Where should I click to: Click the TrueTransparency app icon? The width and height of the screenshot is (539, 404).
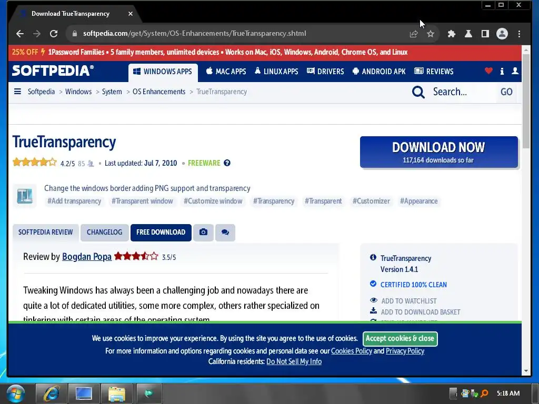[x=25, y=196]
